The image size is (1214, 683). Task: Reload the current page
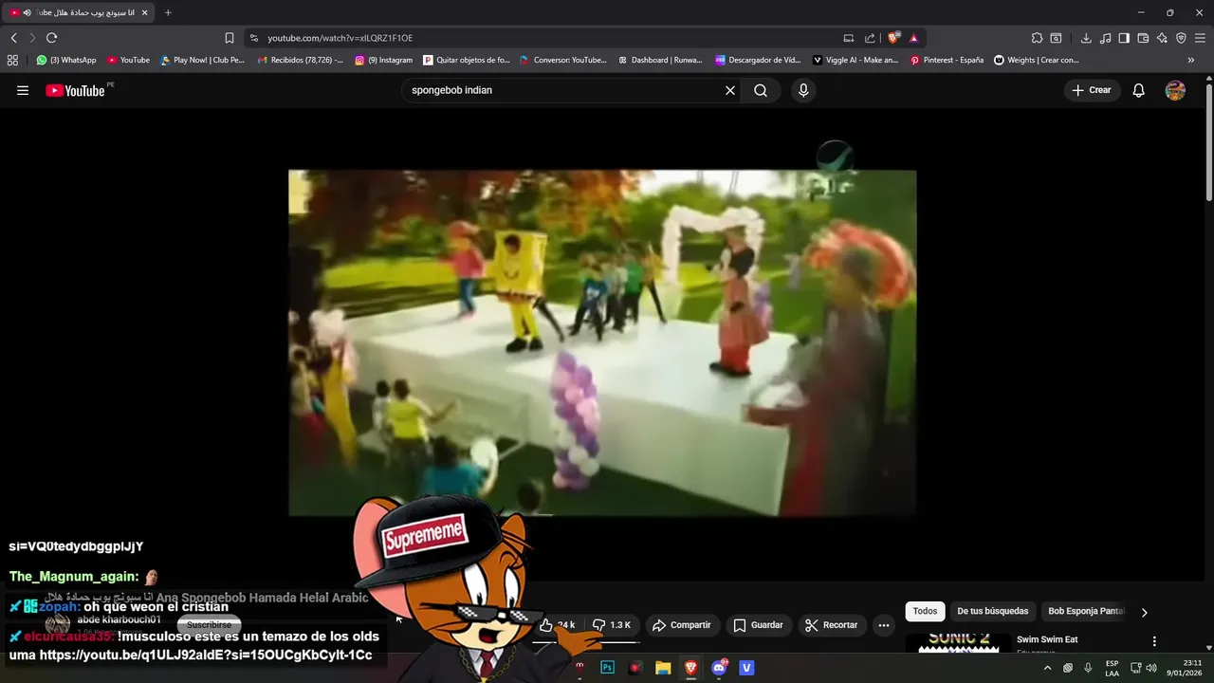(51, 38)
